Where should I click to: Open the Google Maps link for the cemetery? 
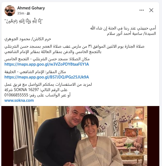[47, 77]
